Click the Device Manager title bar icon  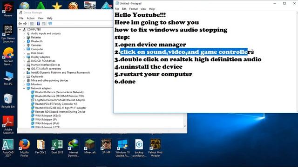tap(20, 13)
